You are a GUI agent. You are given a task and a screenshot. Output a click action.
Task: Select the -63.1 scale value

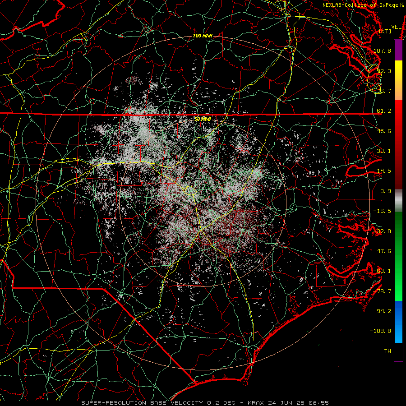tap(382, 271)
